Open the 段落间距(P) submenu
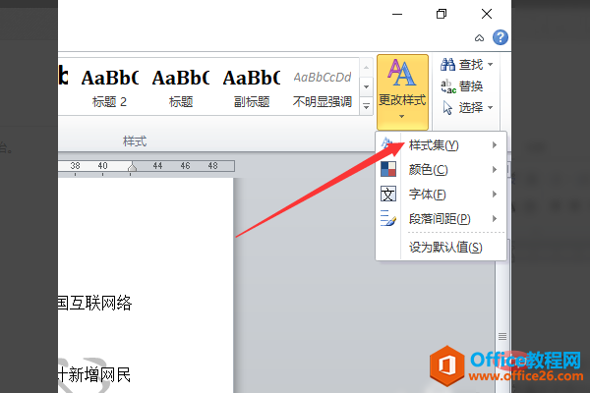 [x=441, y=218]
